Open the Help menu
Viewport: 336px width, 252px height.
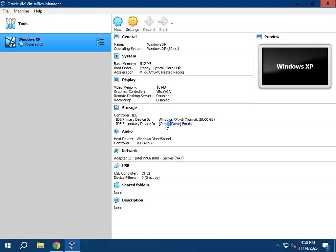[x=38, y=11]
